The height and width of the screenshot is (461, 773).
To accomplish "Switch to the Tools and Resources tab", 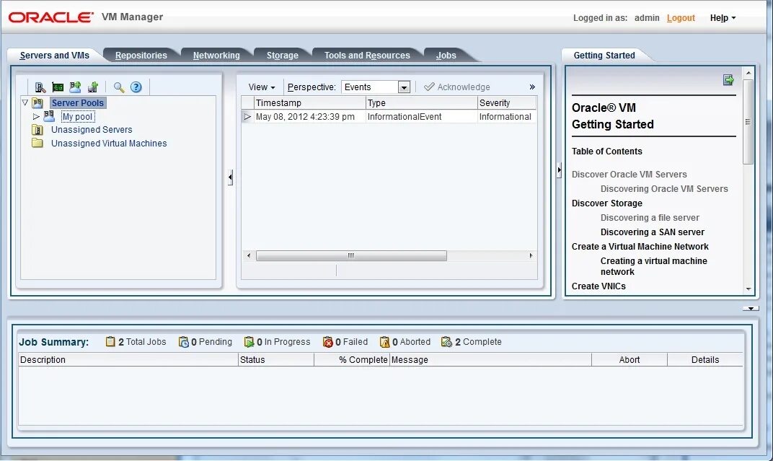I will click(367, 56).
